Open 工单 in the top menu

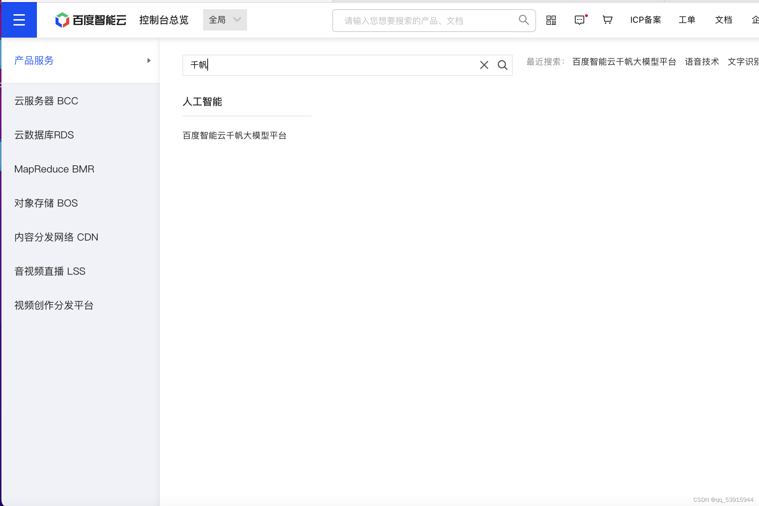pyautogui.click(x=687, y=20)
